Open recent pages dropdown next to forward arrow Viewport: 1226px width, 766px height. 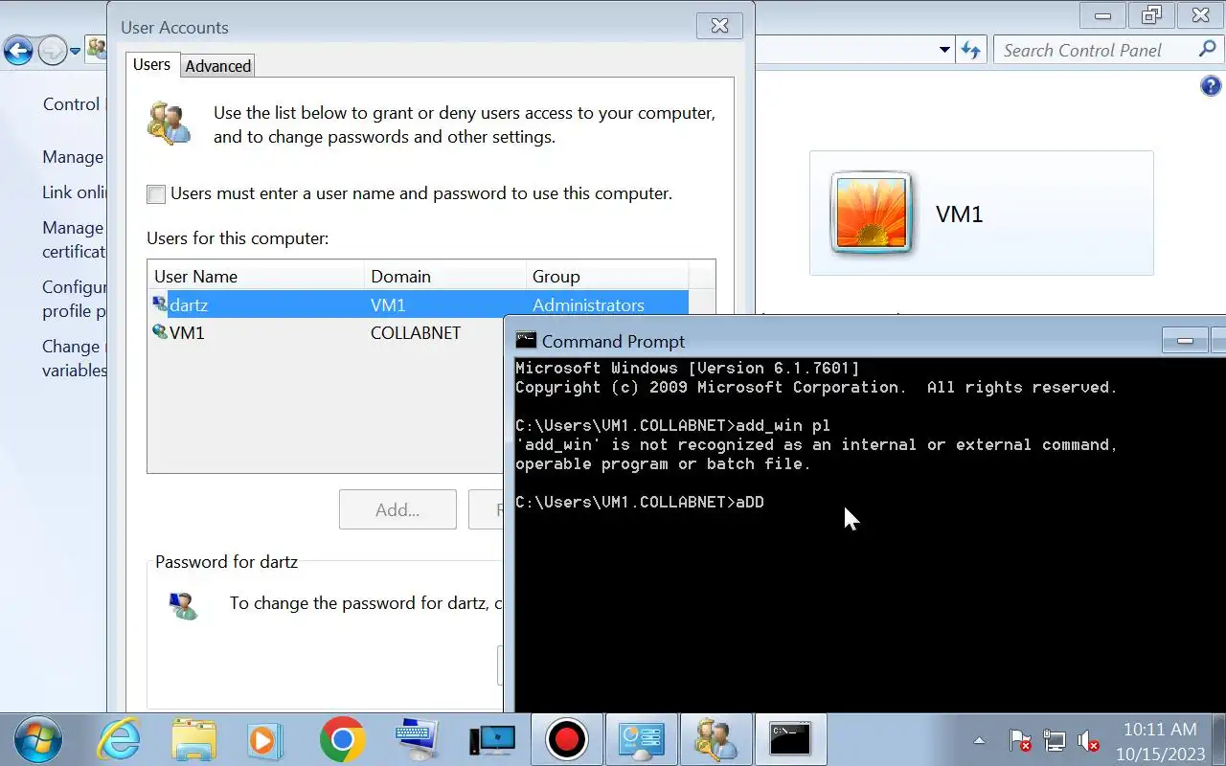[x=75, y=51]
